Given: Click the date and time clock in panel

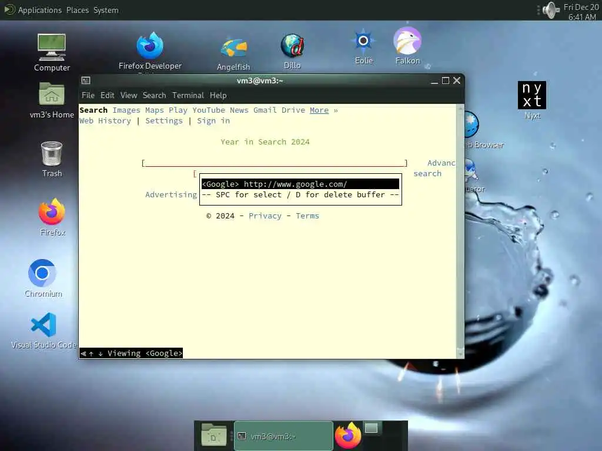Looking at the screenshot, I should point(581,12).
